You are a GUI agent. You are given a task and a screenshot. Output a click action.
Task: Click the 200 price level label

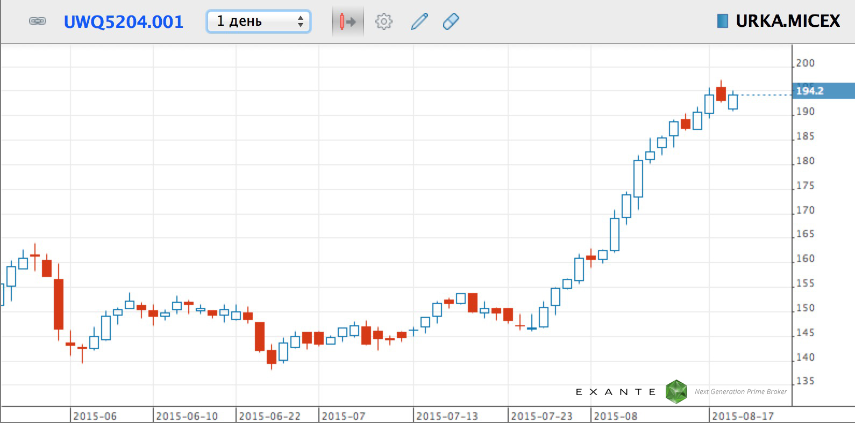tap(805, 63)
